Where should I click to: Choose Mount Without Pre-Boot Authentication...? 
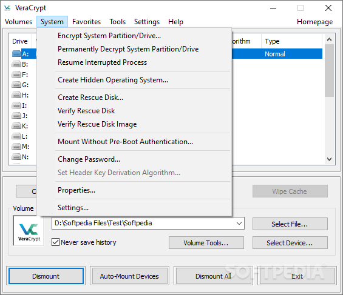[134, 142]
